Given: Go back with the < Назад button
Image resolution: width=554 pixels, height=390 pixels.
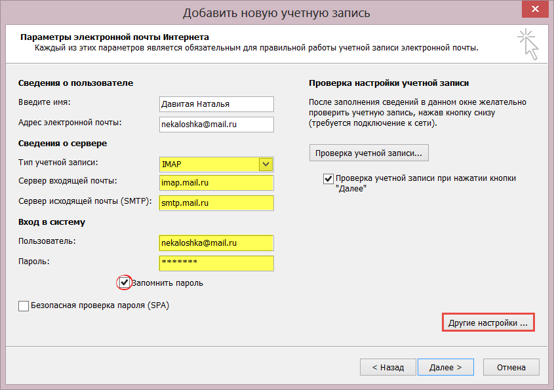Looking at the screenshot, I should click(x=388, y=368).
